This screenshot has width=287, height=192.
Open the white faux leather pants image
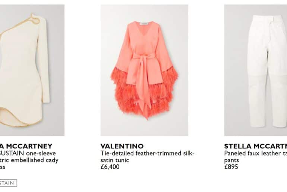pos(256,70)
